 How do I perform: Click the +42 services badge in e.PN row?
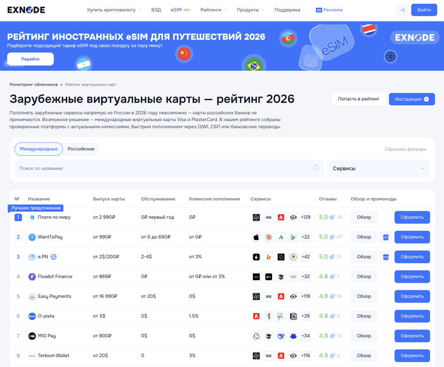[306, 257]
